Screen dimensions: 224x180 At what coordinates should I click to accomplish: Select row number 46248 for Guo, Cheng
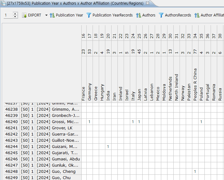pyautogui.click(x=11, y=172)
